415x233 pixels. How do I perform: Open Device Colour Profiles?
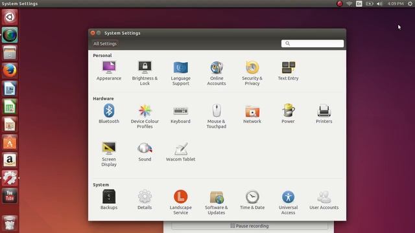pos(145,116)
